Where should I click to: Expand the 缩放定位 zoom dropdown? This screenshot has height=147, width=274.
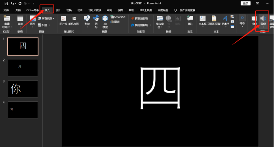162,27
